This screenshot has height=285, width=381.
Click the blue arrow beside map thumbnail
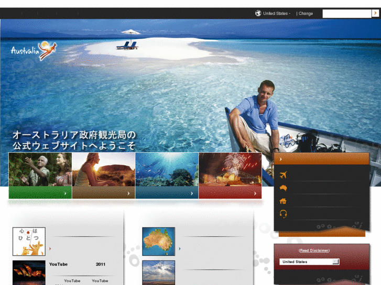(180, 248)
